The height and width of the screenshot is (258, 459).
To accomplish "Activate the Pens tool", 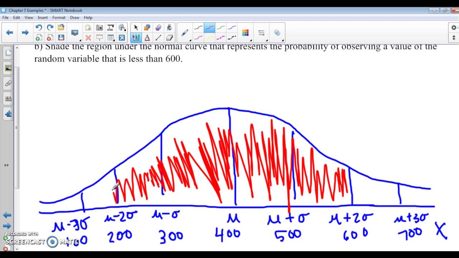I will (136, 38).
